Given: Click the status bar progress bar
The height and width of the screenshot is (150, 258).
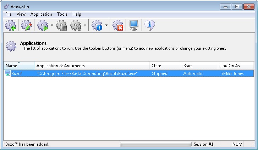Looking at the screenshot, I should [x=156, y=144].
